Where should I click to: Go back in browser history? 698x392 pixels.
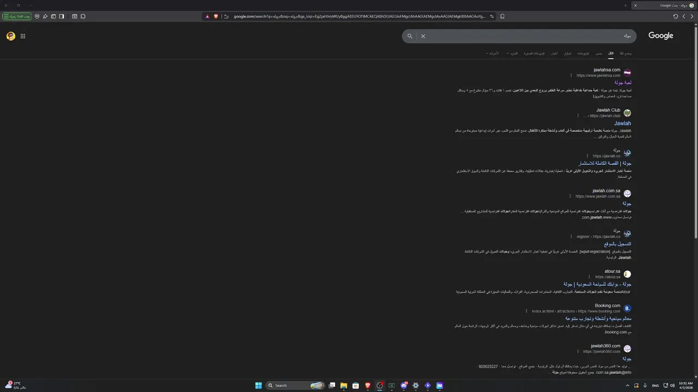pyautogui.click(x=693, y=16)
